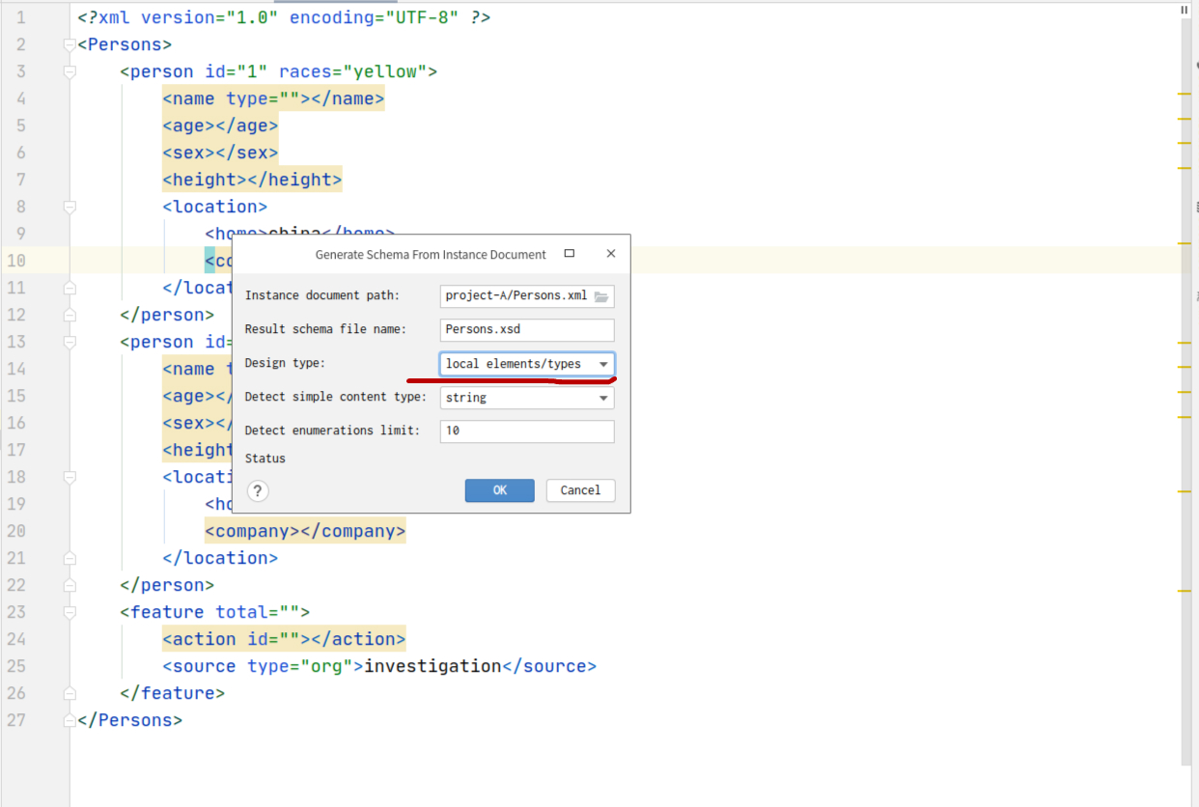This screenshot has width=1199, height=807.
Task: Click the highlighted action element on line 24
Action: pyautogui.click(x=284, y=639)
